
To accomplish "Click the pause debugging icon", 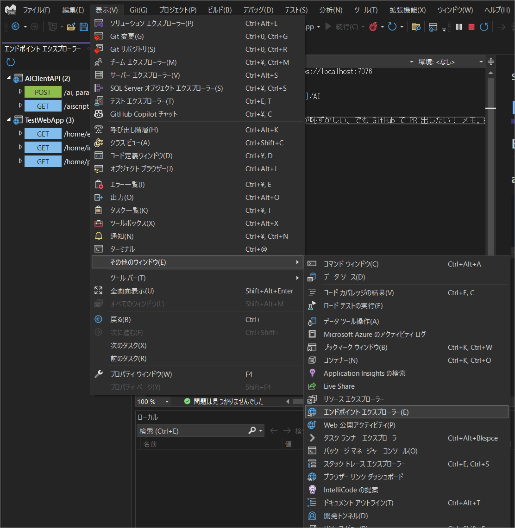I will [458, 26].
